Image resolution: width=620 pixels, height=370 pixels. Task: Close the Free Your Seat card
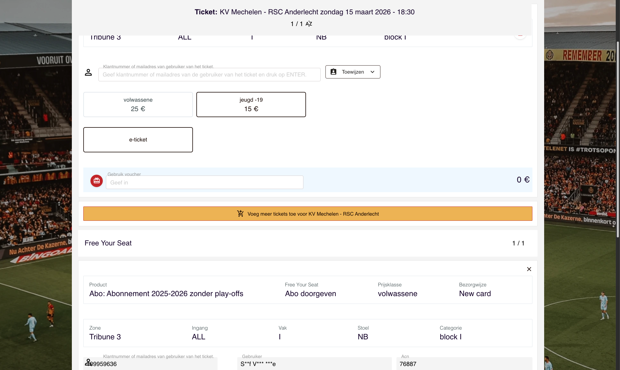point(529,269)
